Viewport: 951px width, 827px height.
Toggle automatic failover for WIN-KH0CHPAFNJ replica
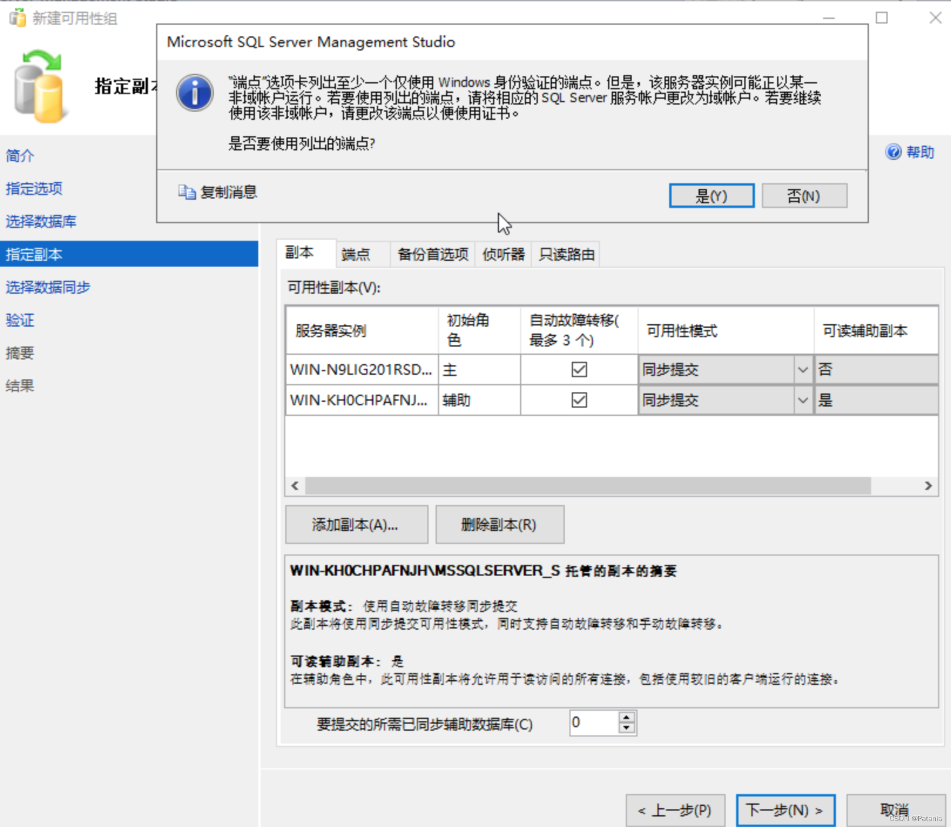579,400
